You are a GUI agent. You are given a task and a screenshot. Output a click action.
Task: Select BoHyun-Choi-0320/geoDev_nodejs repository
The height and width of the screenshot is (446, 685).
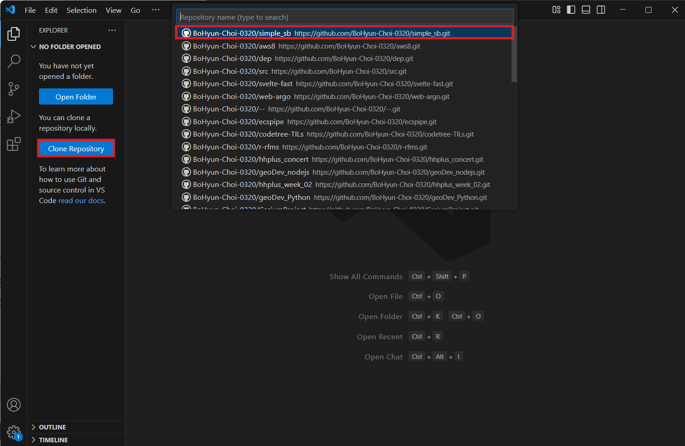344,172
